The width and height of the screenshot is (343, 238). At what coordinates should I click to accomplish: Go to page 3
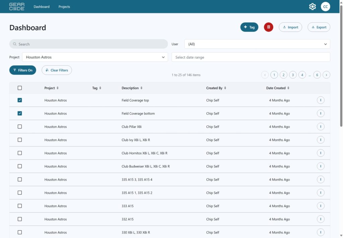pos(293,75)
